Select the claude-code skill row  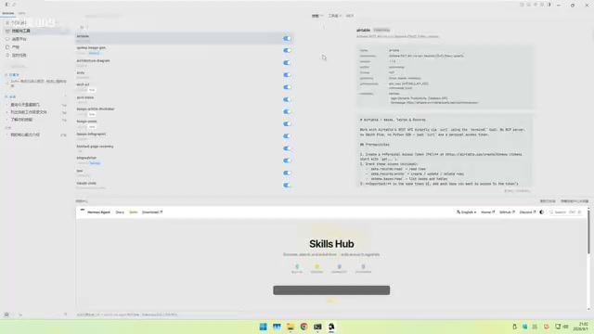pos(185,186)
